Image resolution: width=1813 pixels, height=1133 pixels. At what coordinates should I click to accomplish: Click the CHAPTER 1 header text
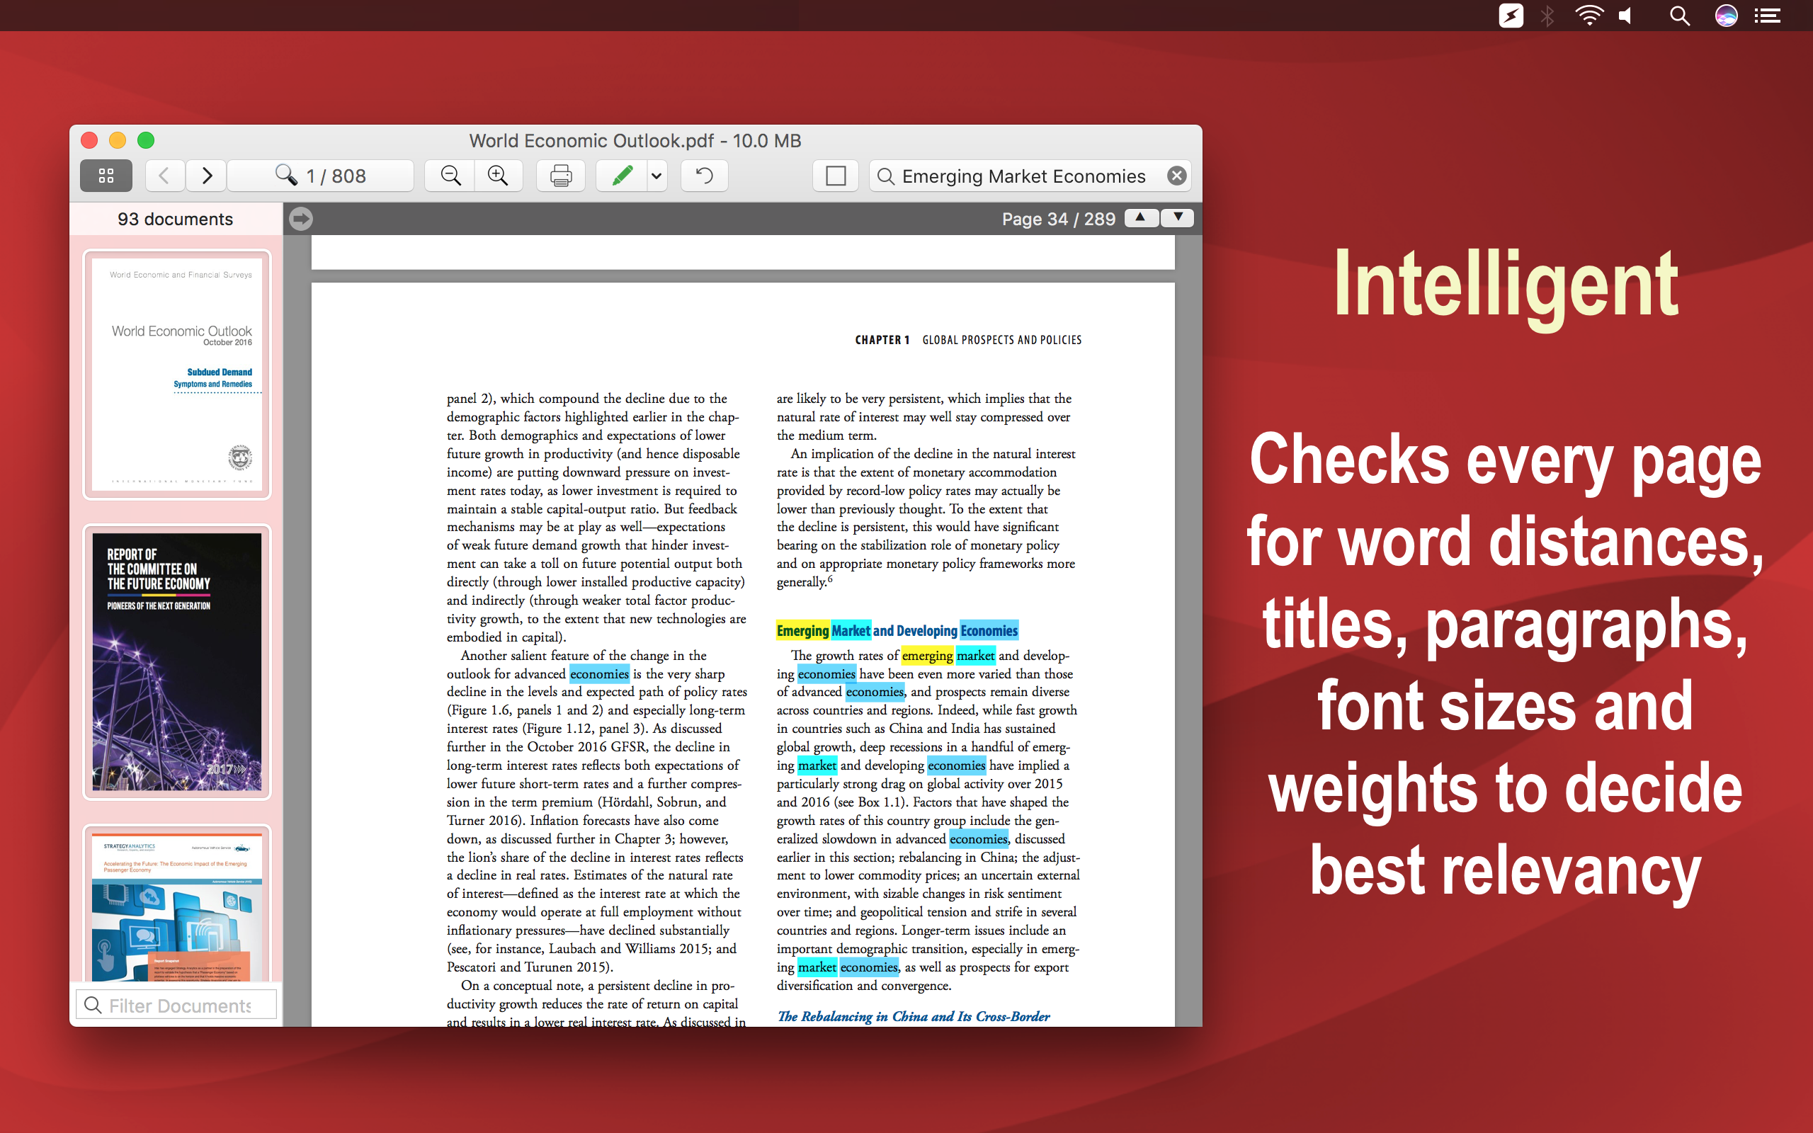click(882, 339)
